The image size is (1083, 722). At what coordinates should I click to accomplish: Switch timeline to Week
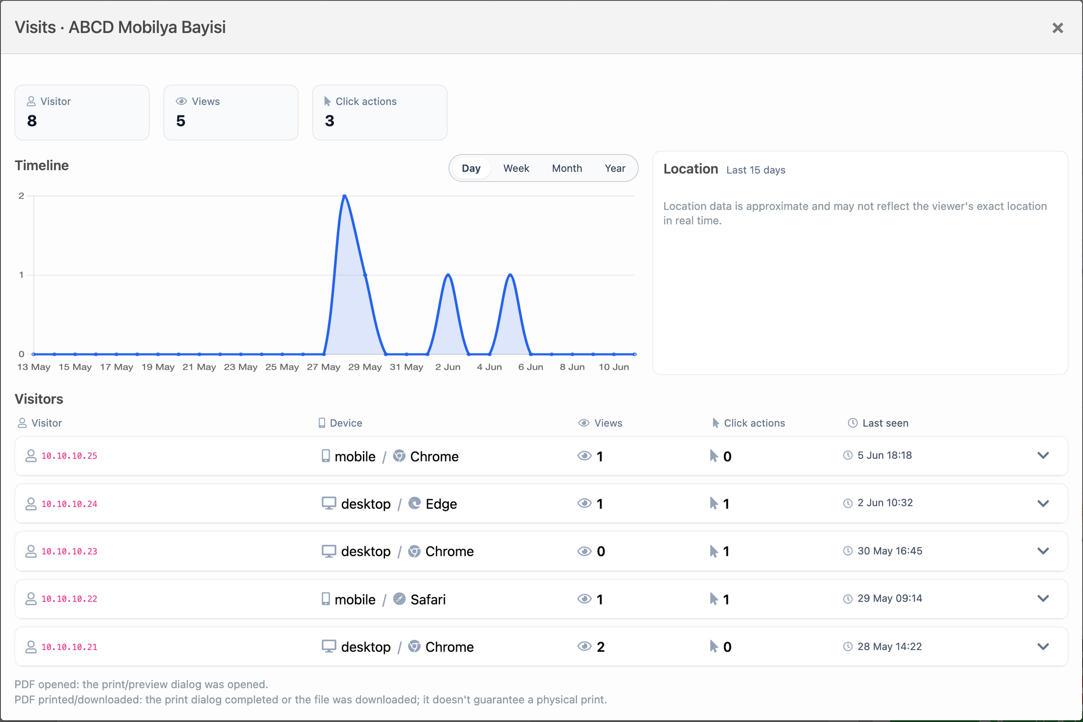pos(516,168)
